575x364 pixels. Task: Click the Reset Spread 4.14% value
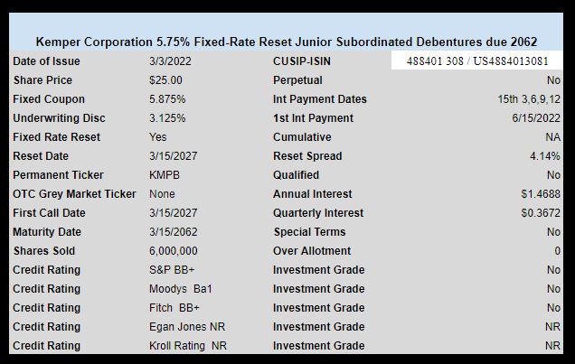click(545, 156)
